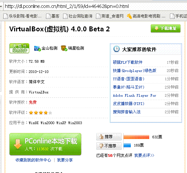Click the Win9X Win2000 WinXP Win2003 platform text
Screen dimensions: 187x173
pos(55,123)
